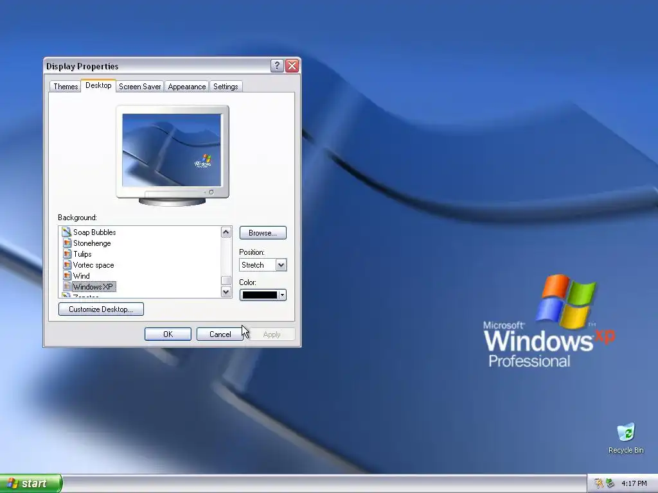Select the Windows XP file icon
The height and width of the screenshot is (493, 658).
[x=66, y=286]
